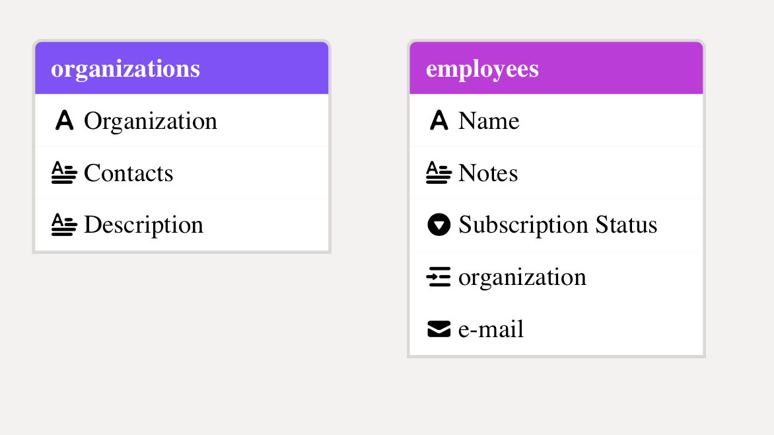Select the Contacts field row
774x435 pixels.
182,173
